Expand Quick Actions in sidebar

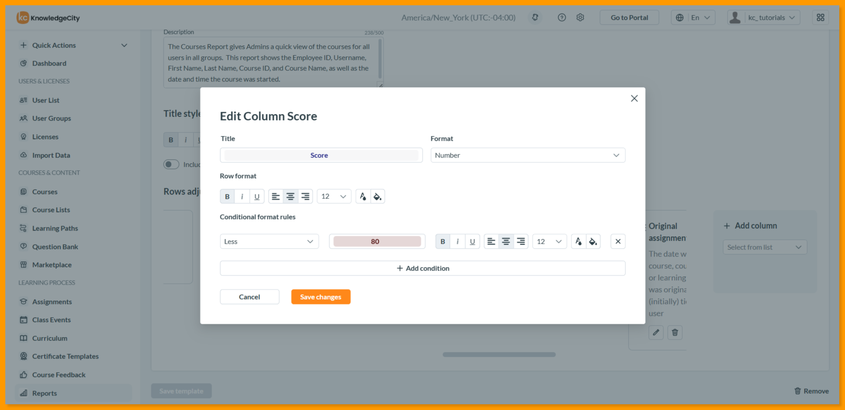(x=74, y=45)
